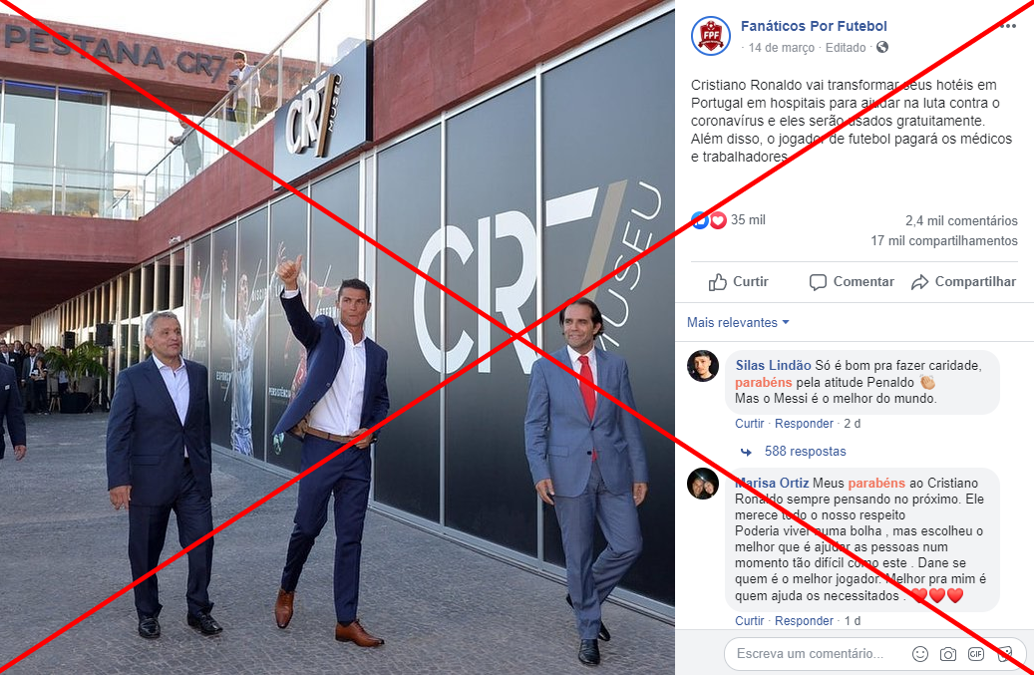Open the CR7 Museu photo
The height and width of the screenshot is (675, 1034).
pyautogui.click(x=337, y=337)
